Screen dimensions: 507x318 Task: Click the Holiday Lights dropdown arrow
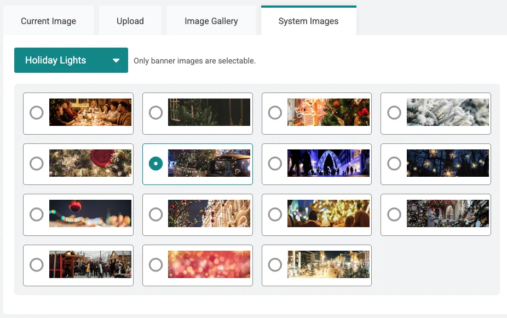click(116, 61)
